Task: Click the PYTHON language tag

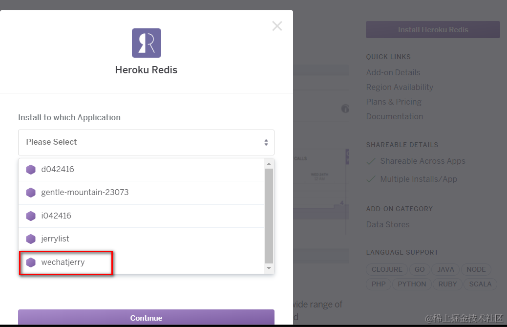Action: coord(412,284)
